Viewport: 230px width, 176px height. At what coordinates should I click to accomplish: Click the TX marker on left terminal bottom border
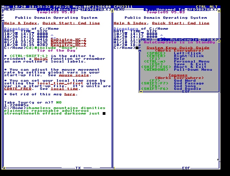click(78, 168)
